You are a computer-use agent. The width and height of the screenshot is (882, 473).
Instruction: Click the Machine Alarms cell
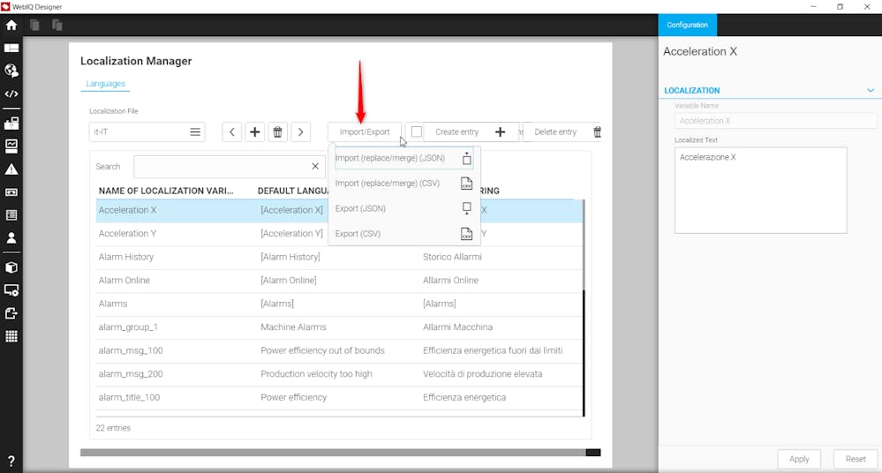click(x=293, y=327)
